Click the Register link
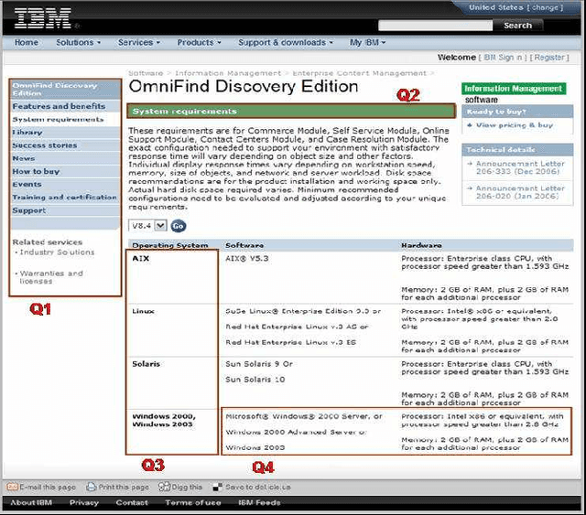 551,58
